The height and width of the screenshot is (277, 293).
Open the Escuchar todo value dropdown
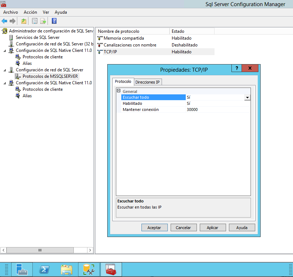point(247,97)
